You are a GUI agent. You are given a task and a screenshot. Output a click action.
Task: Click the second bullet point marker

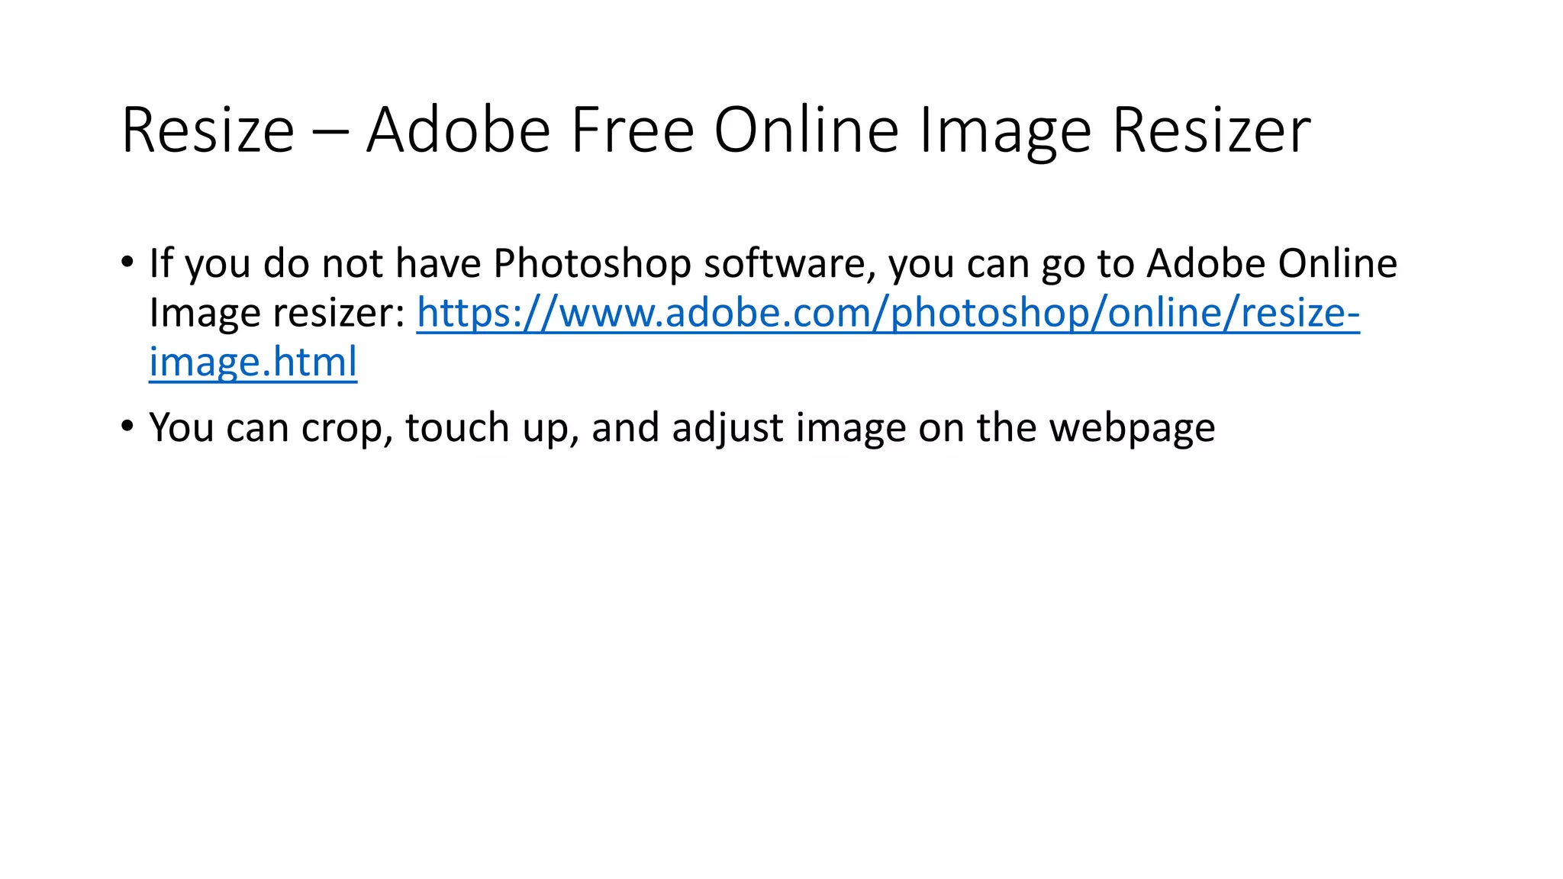127,426
